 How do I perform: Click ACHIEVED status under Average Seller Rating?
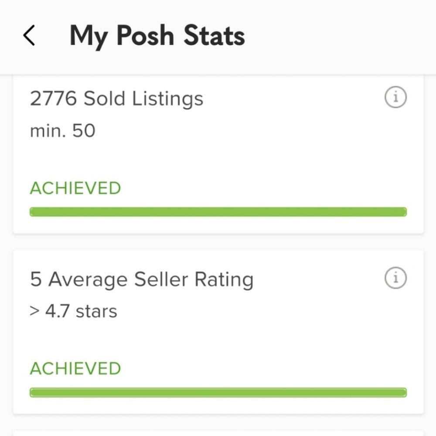pyautogui.click(x=75, y=368)
